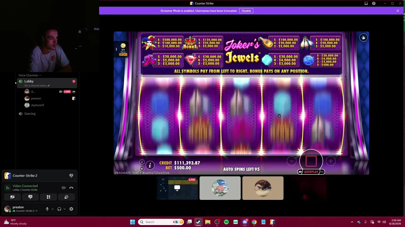Toggle noise suppression waveform icon
Viewport: 405px width, 227px height.
pyautogui.click(x=64, y=188)
